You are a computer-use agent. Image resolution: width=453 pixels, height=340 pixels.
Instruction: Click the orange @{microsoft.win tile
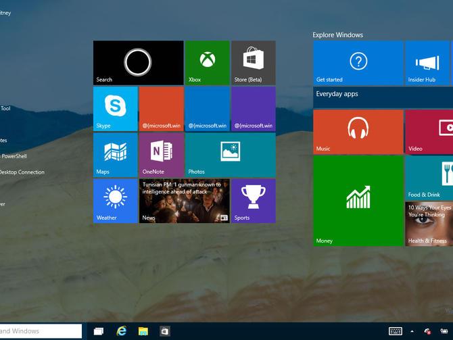pyautogui.click(x=161, y=109)
